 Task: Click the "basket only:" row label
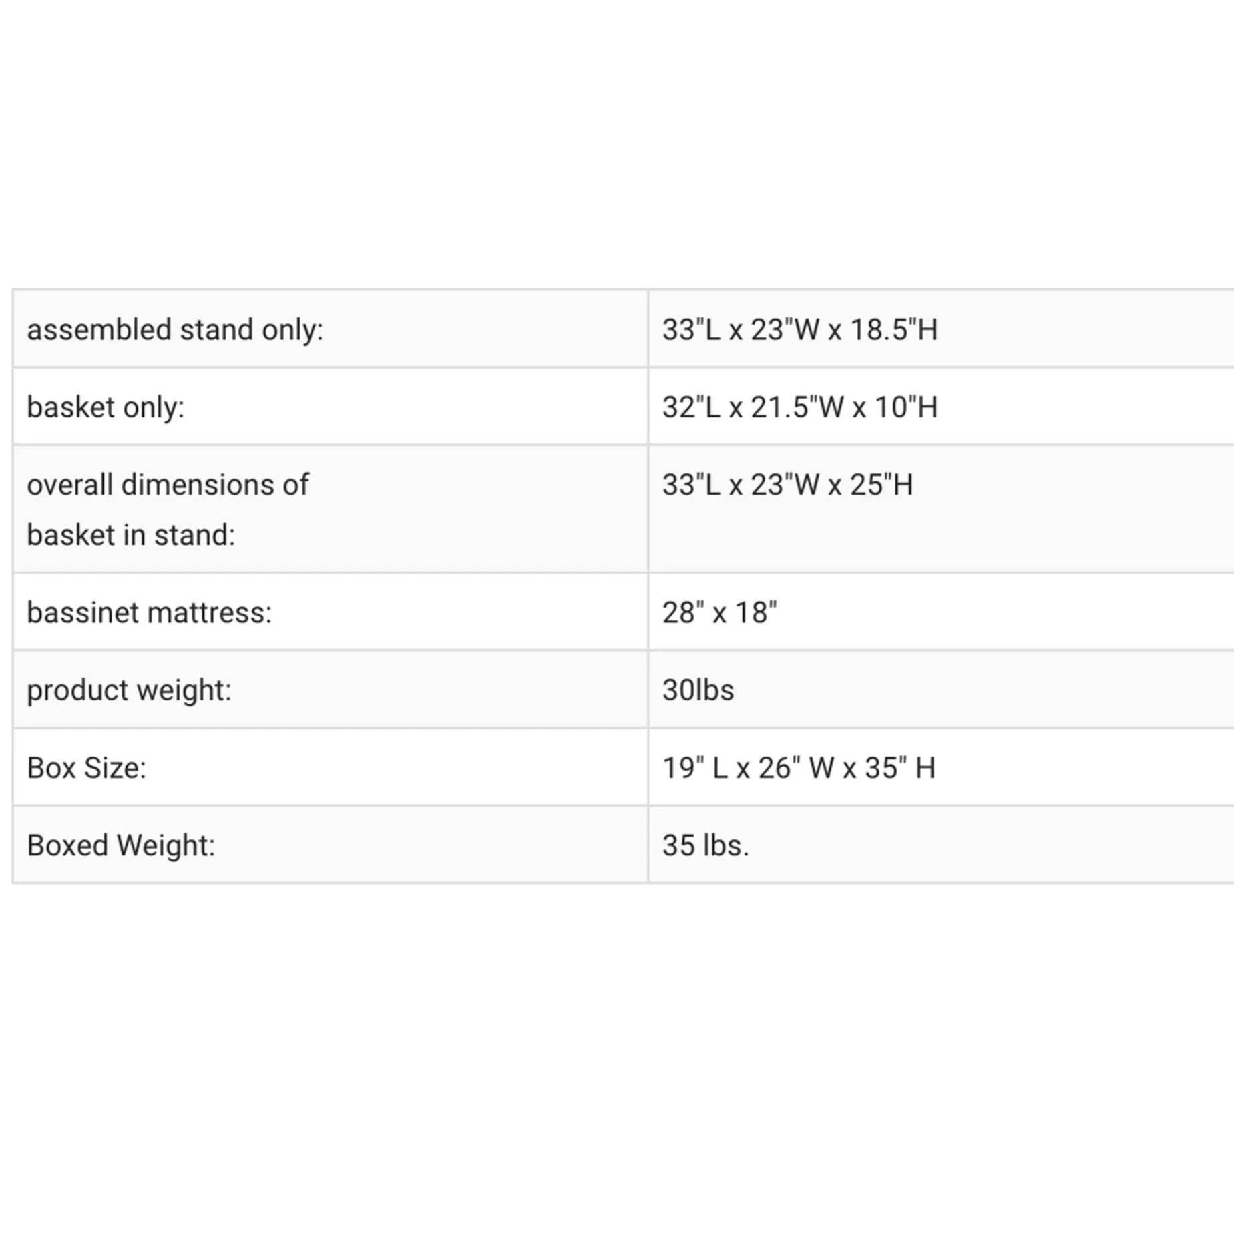click(106, 407)
